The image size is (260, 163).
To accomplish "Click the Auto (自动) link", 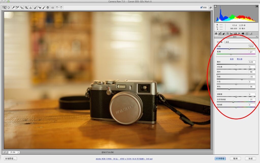I will (x=232, y=59).
